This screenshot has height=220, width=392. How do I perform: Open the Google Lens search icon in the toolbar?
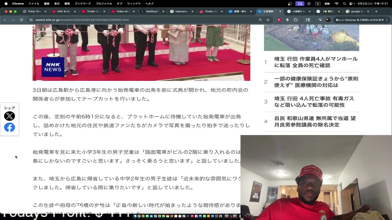[308, 20]
